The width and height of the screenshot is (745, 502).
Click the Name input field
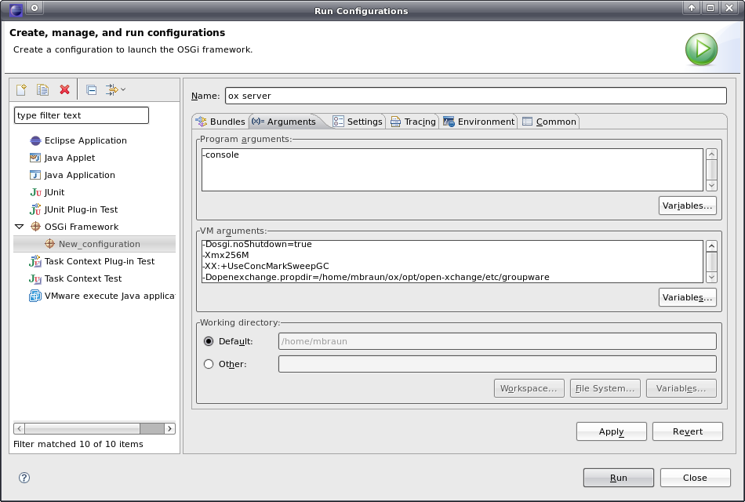coord(475,96)
